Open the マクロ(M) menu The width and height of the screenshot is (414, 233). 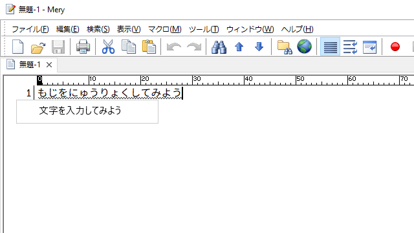pos(165,29)
